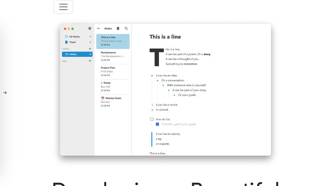This screenshot has height=186, width=331.
Task: Click the 'or a book.' numbered item
Action: pyautogui.click(x=162, y=110)
